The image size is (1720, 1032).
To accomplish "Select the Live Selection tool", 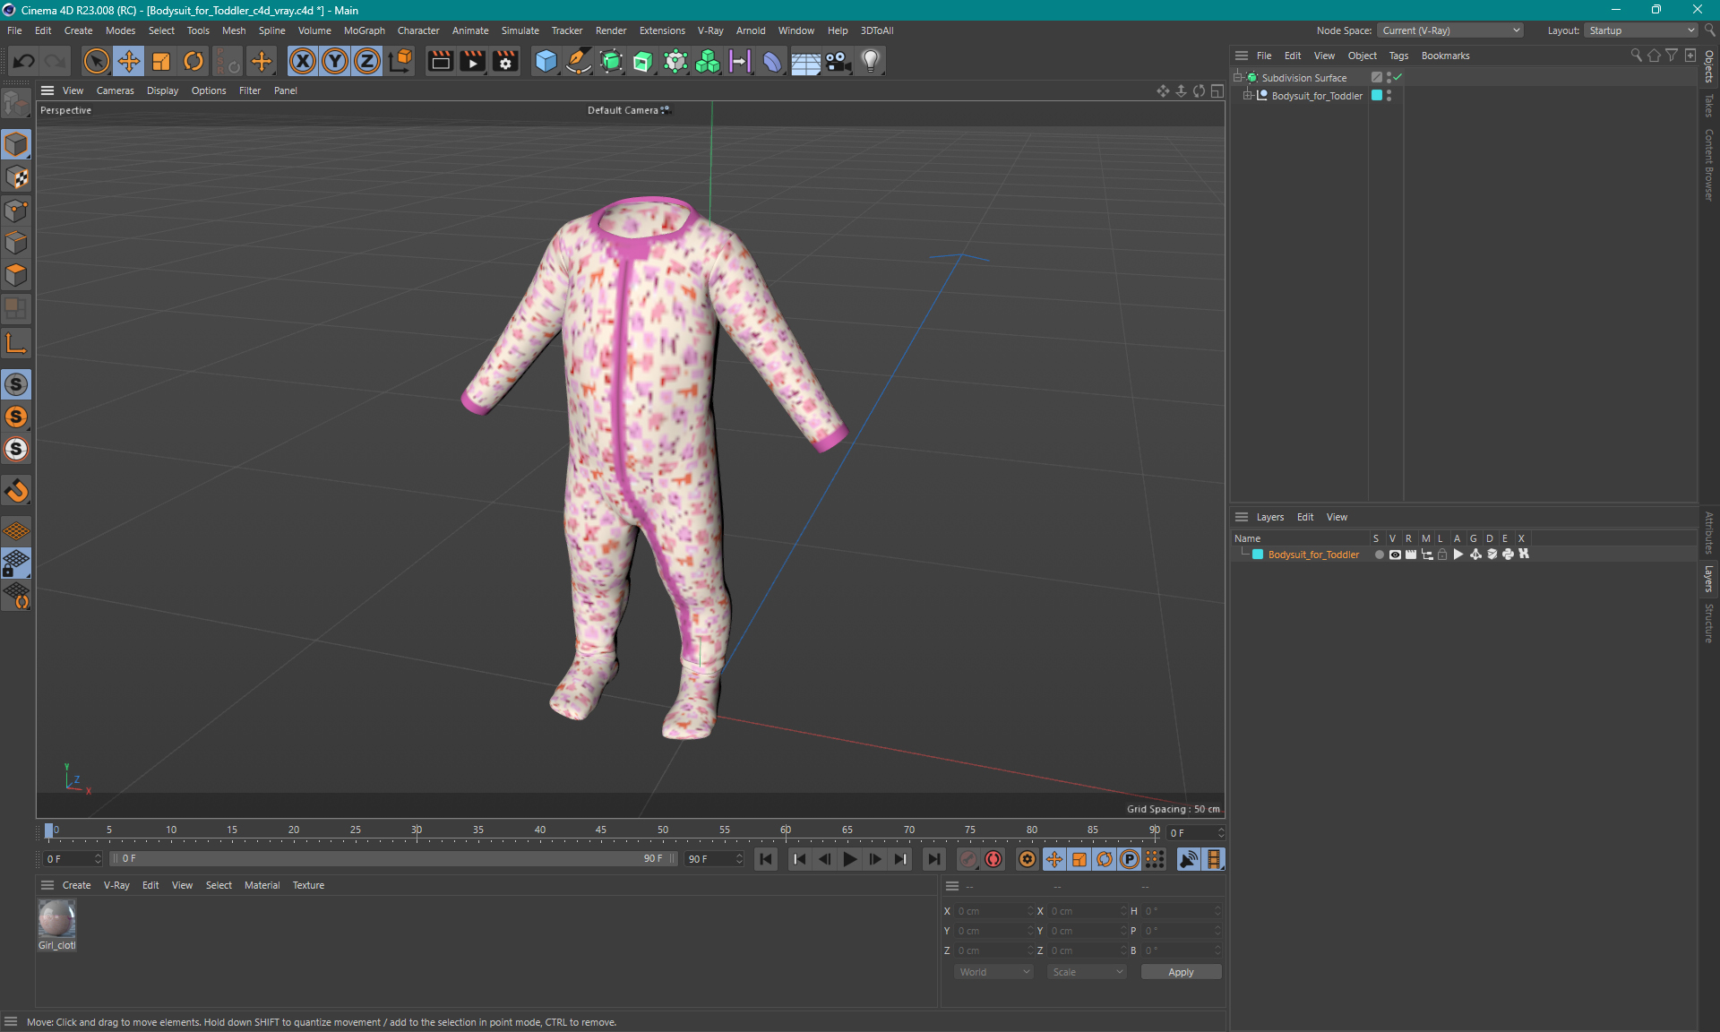I will pyautogui.click(x=96, y=61).
